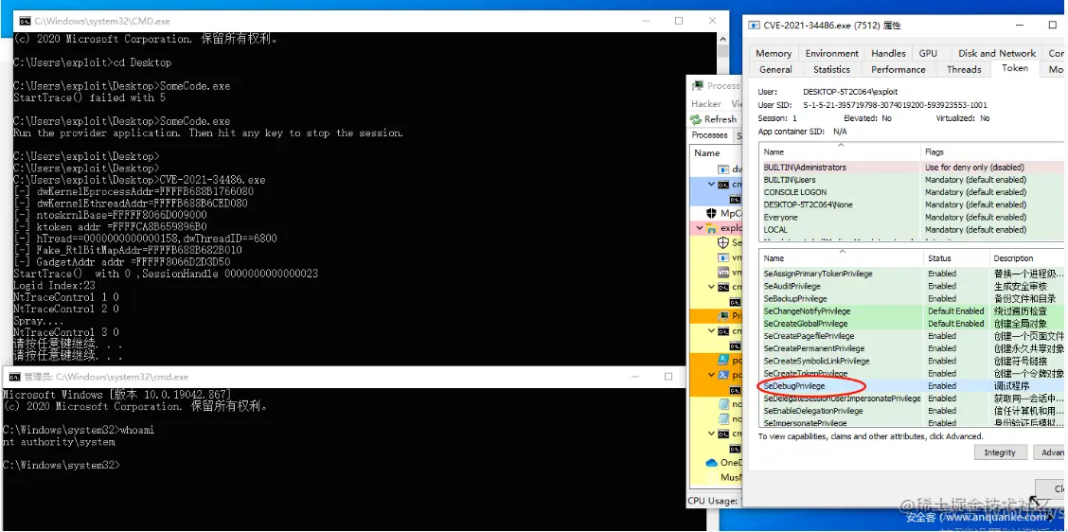Image resolution: width=1068 pixels, height=532 pixels.
Task: Click the Process Hacker icon in the orange row
Action: 724,316
